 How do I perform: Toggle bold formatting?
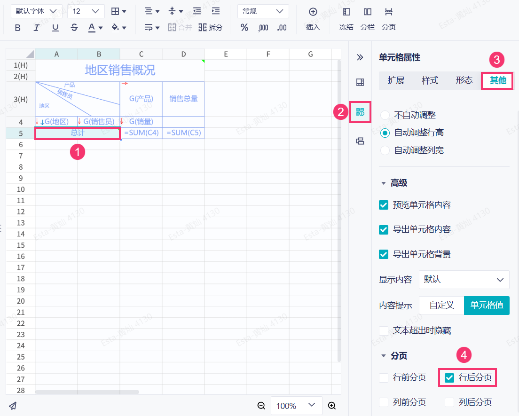tap(18, 28)
